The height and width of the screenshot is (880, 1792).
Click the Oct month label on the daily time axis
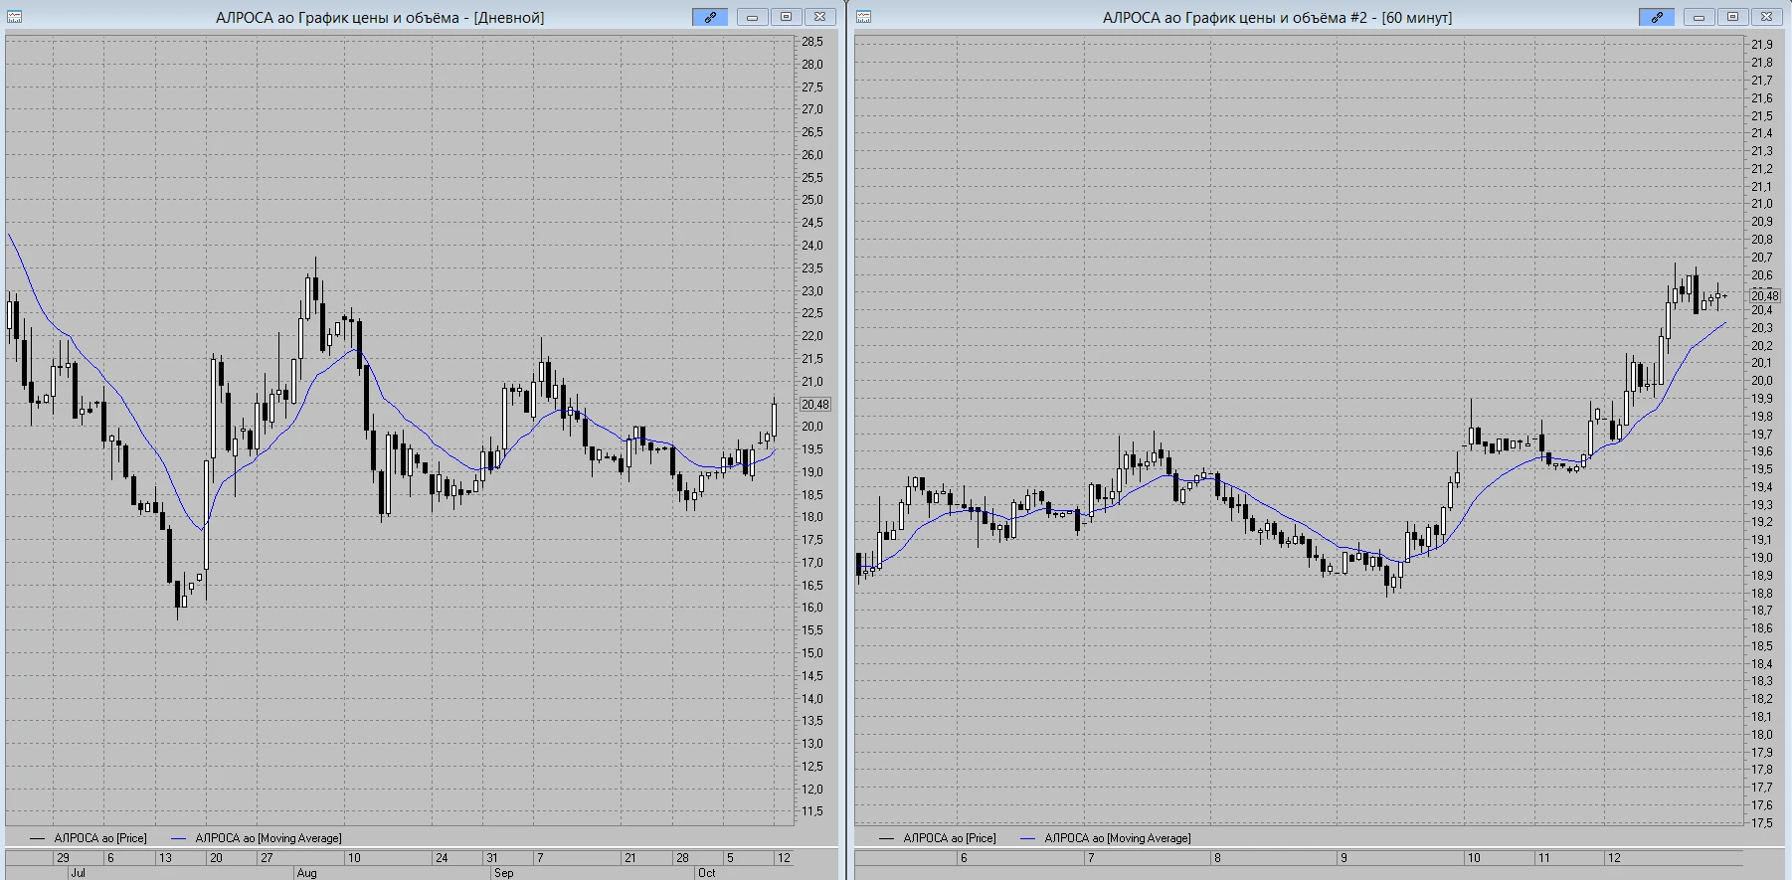pos(706,873)
